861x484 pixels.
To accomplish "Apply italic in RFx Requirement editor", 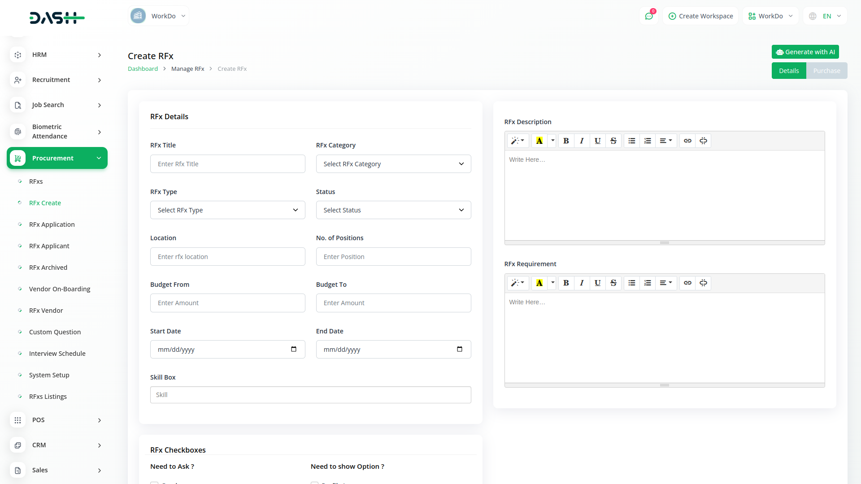I will (x=582, y=283).
